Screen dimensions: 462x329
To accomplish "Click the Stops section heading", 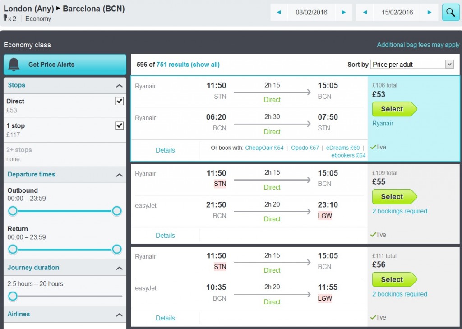I will click(17, 85).
